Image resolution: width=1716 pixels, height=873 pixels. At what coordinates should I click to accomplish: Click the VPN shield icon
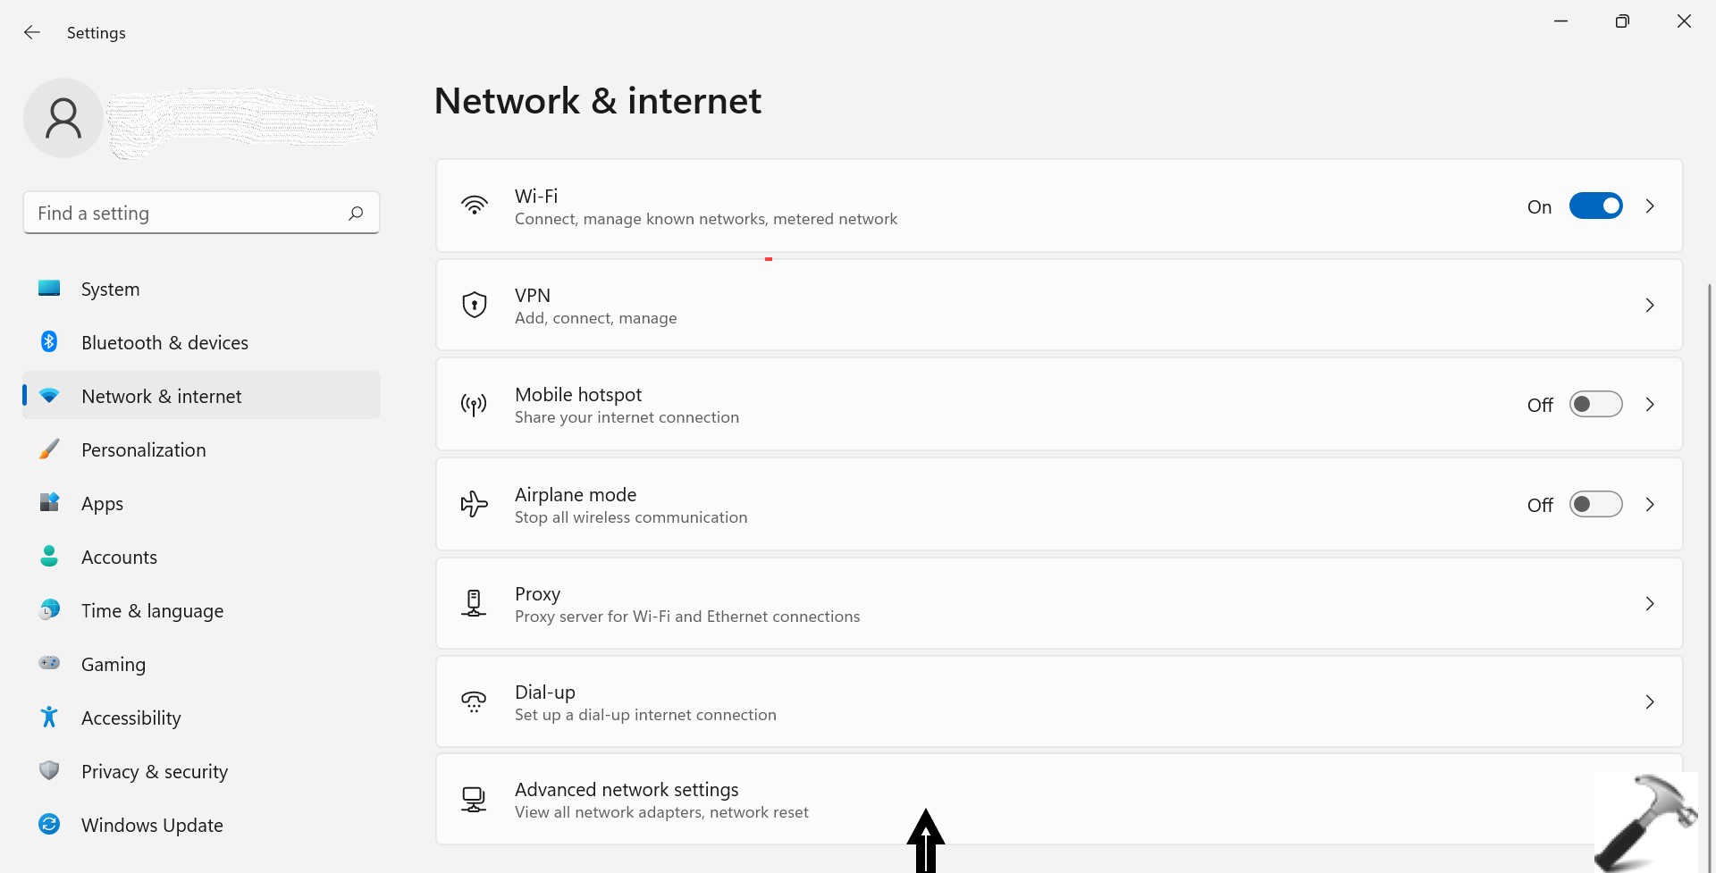(474, 305)
